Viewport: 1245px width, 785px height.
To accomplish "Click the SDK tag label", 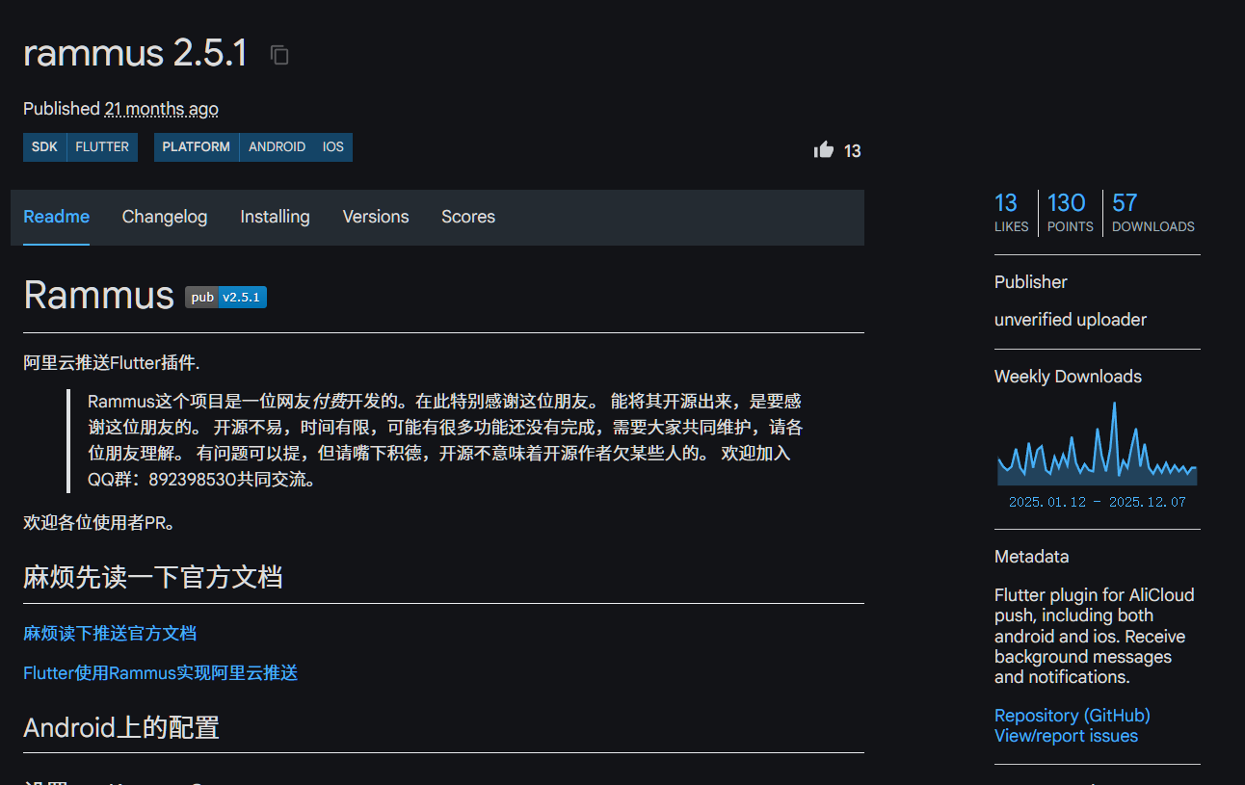I will click(44, 147).
